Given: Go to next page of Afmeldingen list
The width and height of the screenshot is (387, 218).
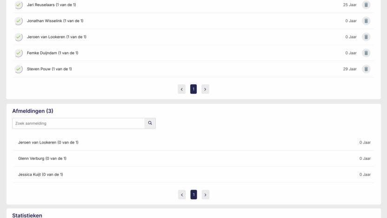Looking at the screenshot, I should (206, 195).
